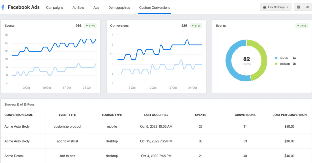
Task: Sort by Source Type column header
Action: [112, 115]
